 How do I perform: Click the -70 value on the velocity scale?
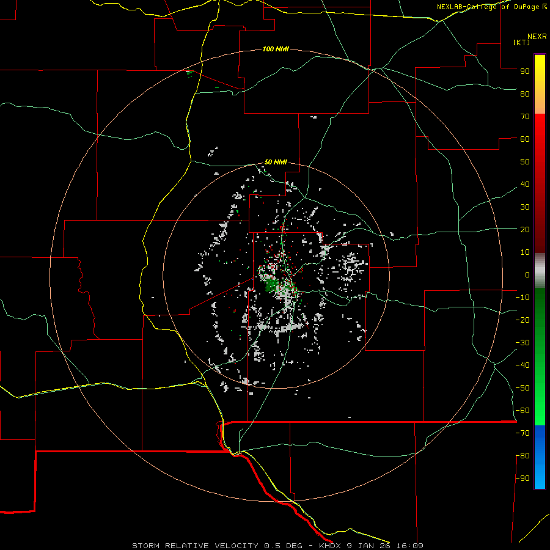pos(522,433)
